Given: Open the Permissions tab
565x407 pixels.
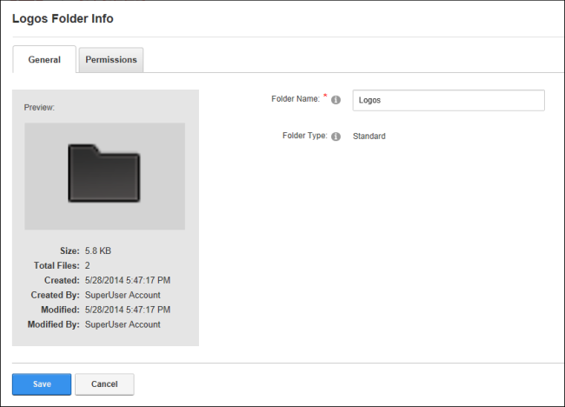Looking at the screenshot, I should coord(111,60).
